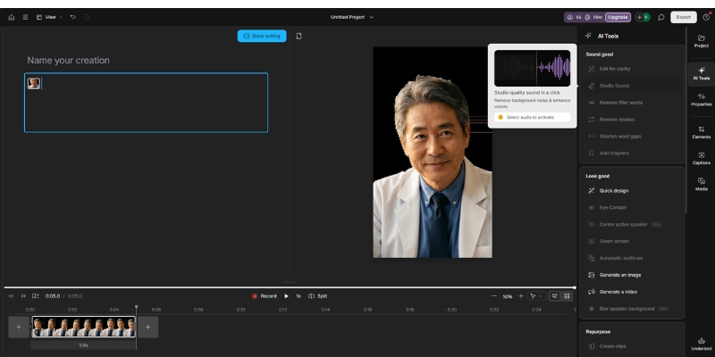Open the Properties panel icon
Viewport: 715px width, 357px height.
click(x=702, y=99)
